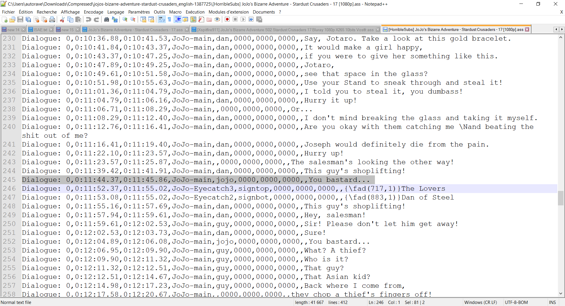This screenshot has width=565, height=306.
Task: Click the scroll down arrow of the editor
Action: point(561,293)
